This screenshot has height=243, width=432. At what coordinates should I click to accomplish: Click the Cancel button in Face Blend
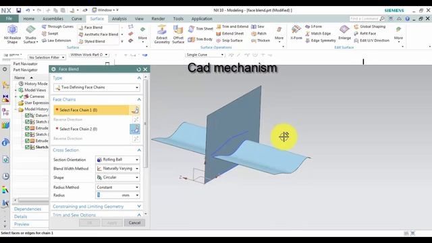[134, 223]
